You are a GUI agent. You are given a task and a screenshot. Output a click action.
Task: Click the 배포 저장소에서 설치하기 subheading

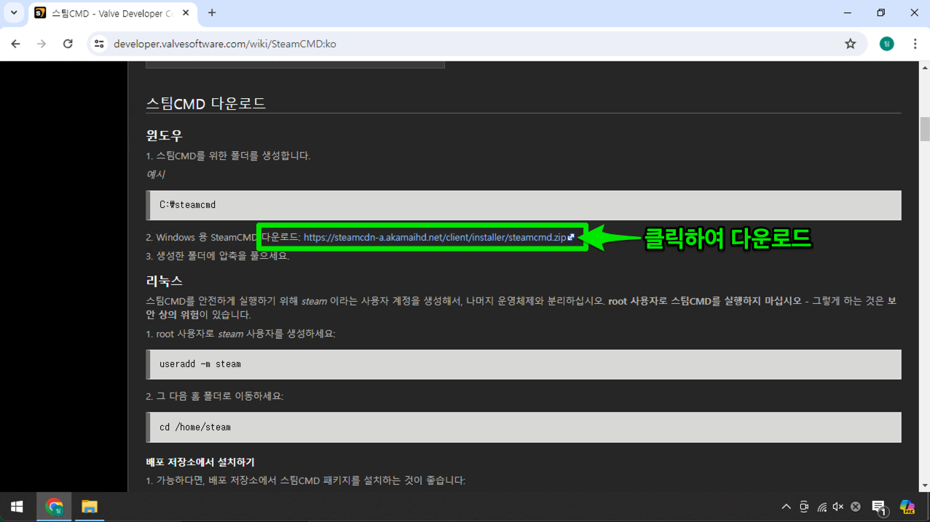[200, 462]
